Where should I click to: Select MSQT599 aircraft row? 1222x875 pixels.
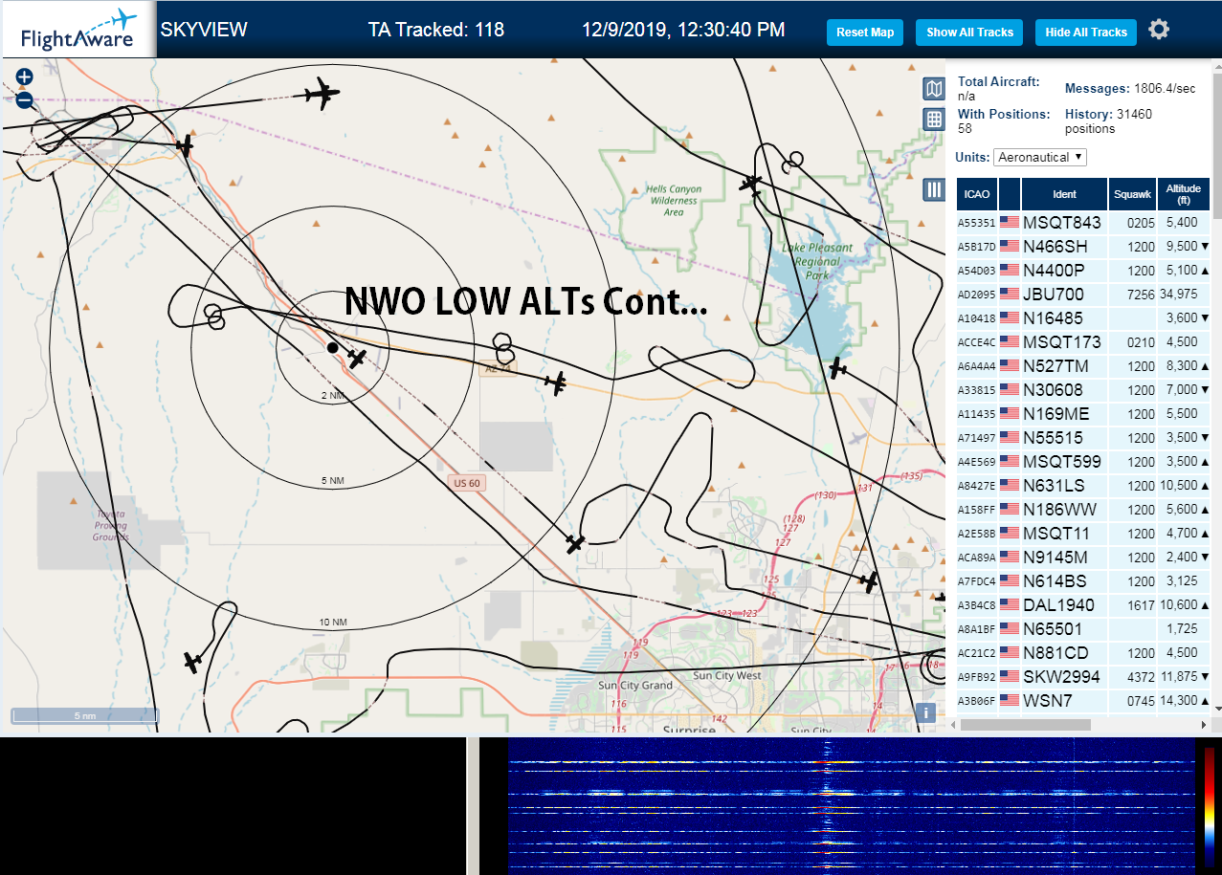click(x=1083, y=461)
